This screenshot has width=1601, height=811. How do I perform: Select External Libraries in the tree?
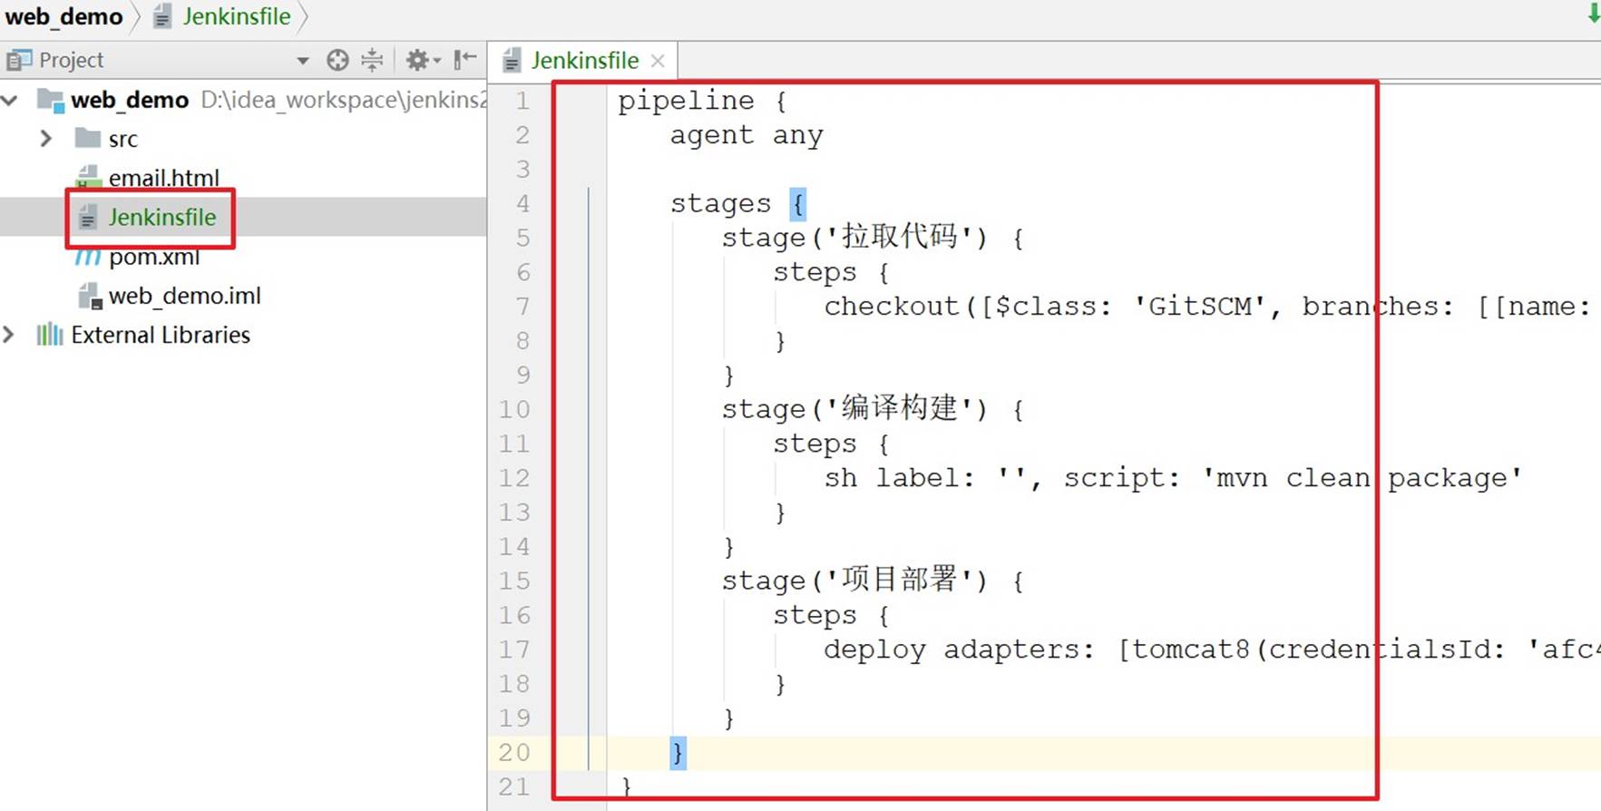click(x=161, y=335)
